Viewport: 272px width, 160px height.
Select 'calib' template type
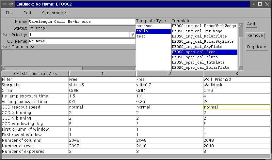pyautogui.click(x=153, y=31)
